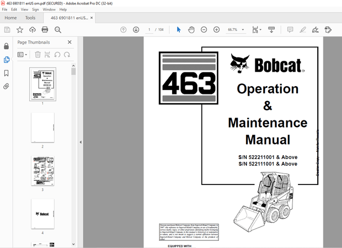Click thumbnails scrollbar up arrow
The height and width of the screenshot is (248, 342).
[x=73, y=66]
